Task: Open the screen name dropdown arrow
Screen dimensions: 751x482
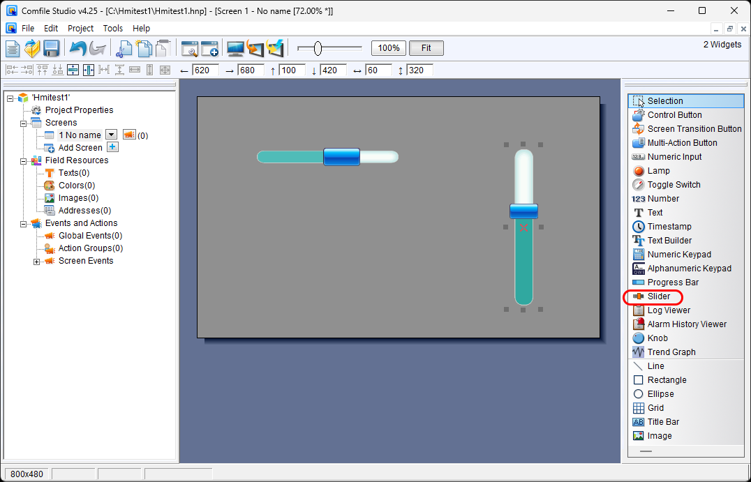Action: (x=110, y=135)
